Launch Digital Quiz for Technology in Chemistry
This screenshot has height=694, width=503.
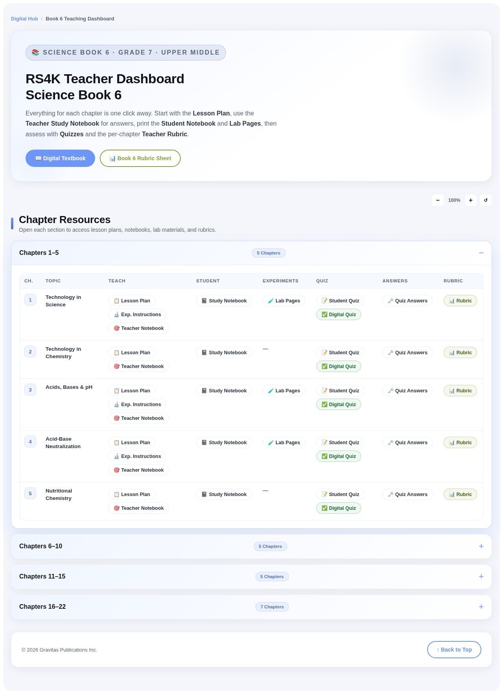coord(339,366)
